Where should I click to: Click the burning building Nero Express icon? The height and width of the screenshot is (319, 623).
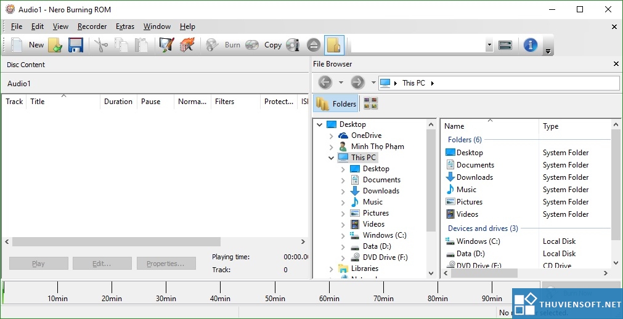187,45
